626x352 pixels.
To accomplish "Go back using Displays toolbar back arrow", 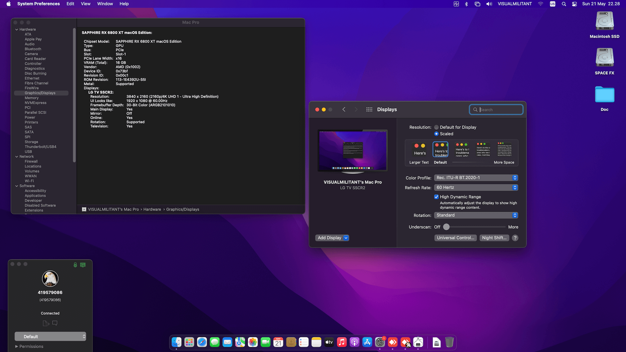I will [x=344, y=110].
